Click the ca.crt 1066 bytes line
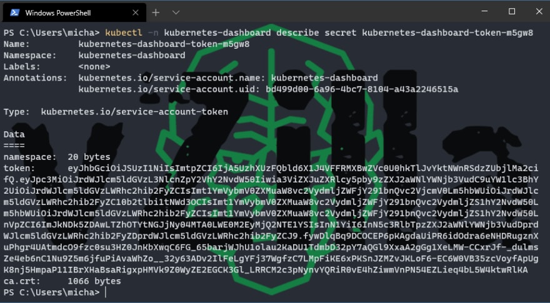The height and width of the screenshot is (303, 550). coord(62,281)
